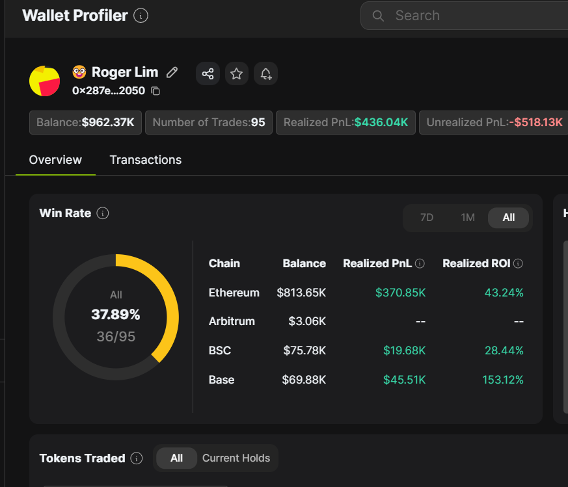The image size is (568, 487).
Task: Click the Win Rate info icon
Action: point(103,213)
